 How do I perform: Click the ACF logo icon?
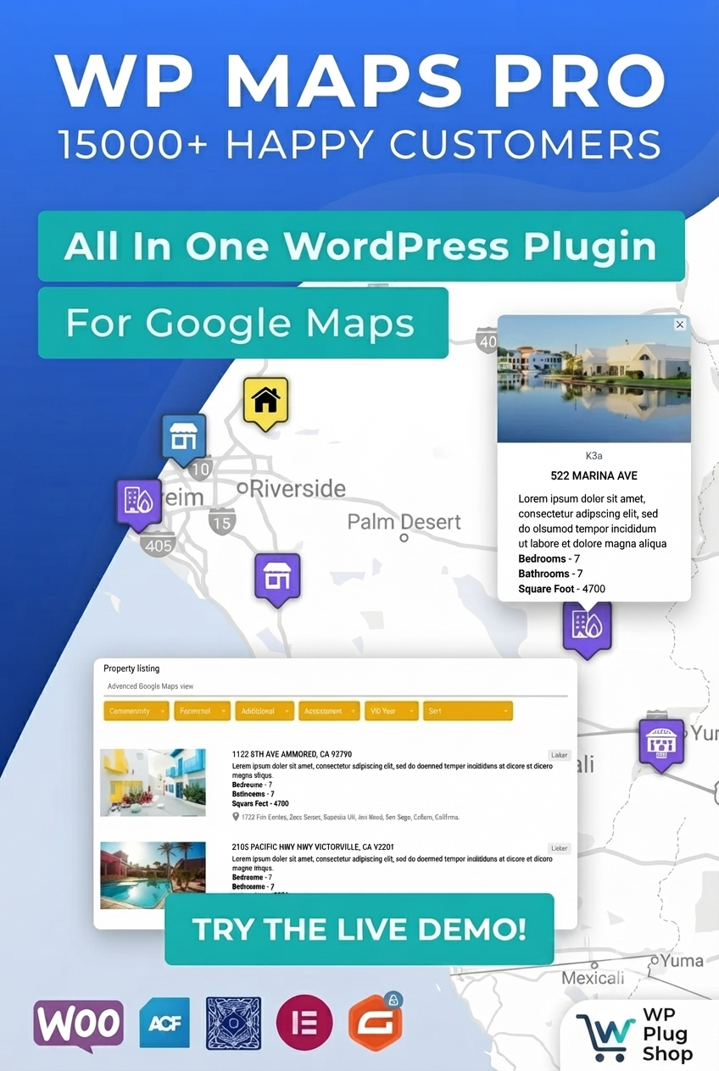(164, 1024)
